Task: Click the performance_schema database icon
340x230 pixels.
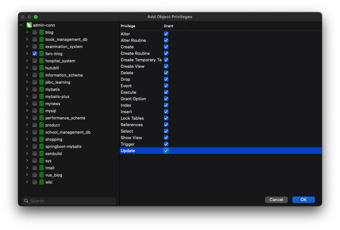Action: [41, 118]
